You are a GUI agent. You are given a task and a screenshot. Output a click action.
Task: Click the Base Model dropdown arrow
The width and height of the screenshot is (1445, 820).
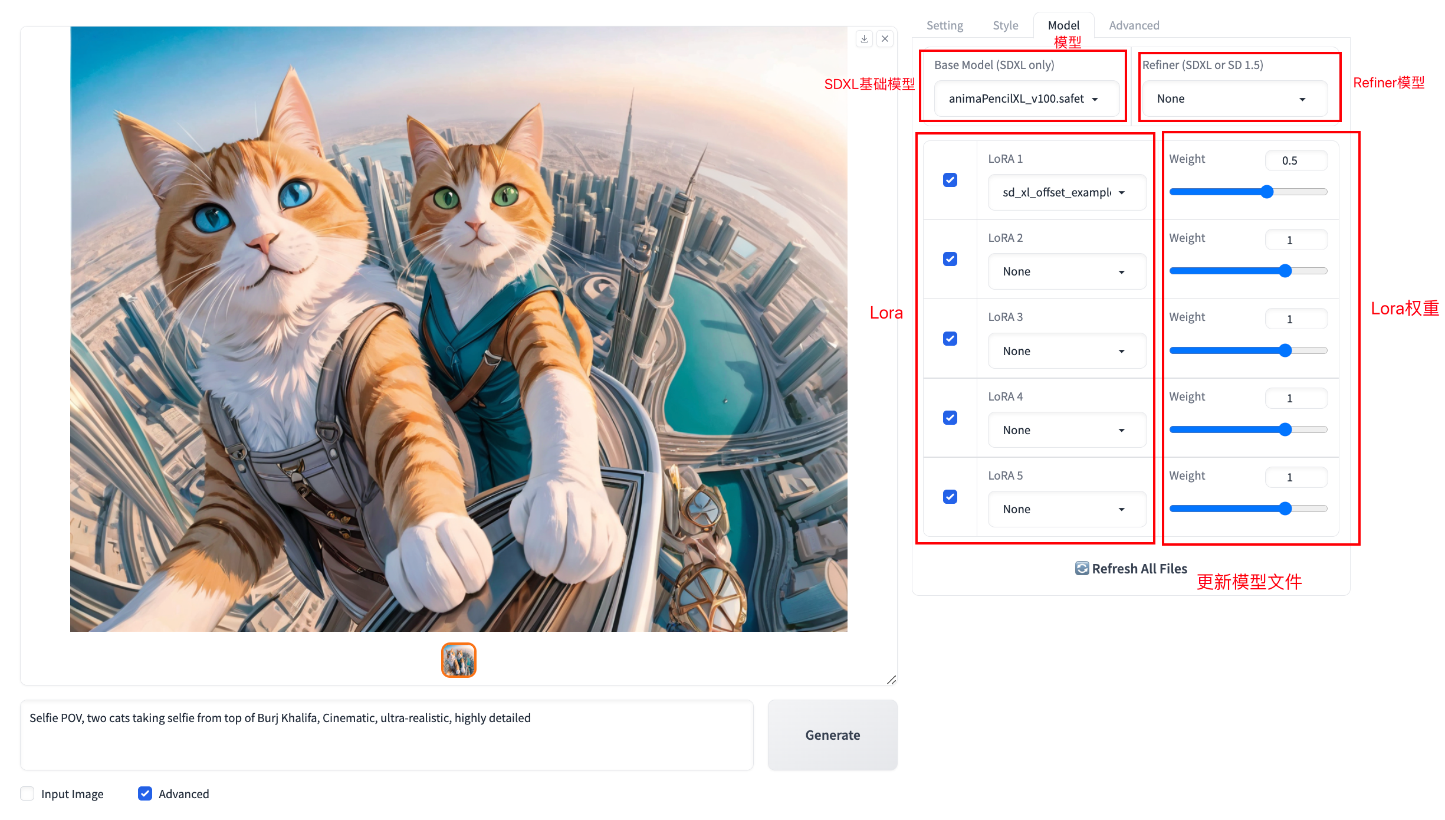[x=1095, y=99]
